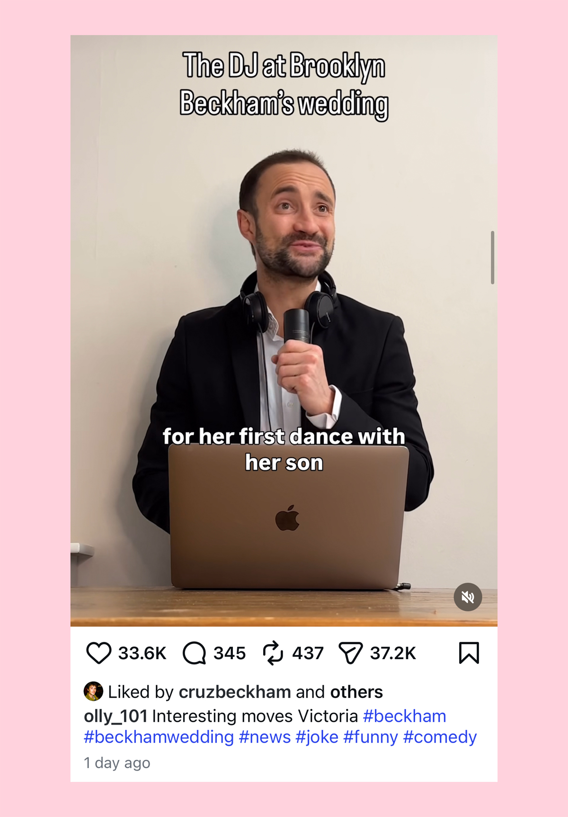View others who liked the post
Image resolution: width=568 pixels, height=817 pixels.
[x=356, y=692]
